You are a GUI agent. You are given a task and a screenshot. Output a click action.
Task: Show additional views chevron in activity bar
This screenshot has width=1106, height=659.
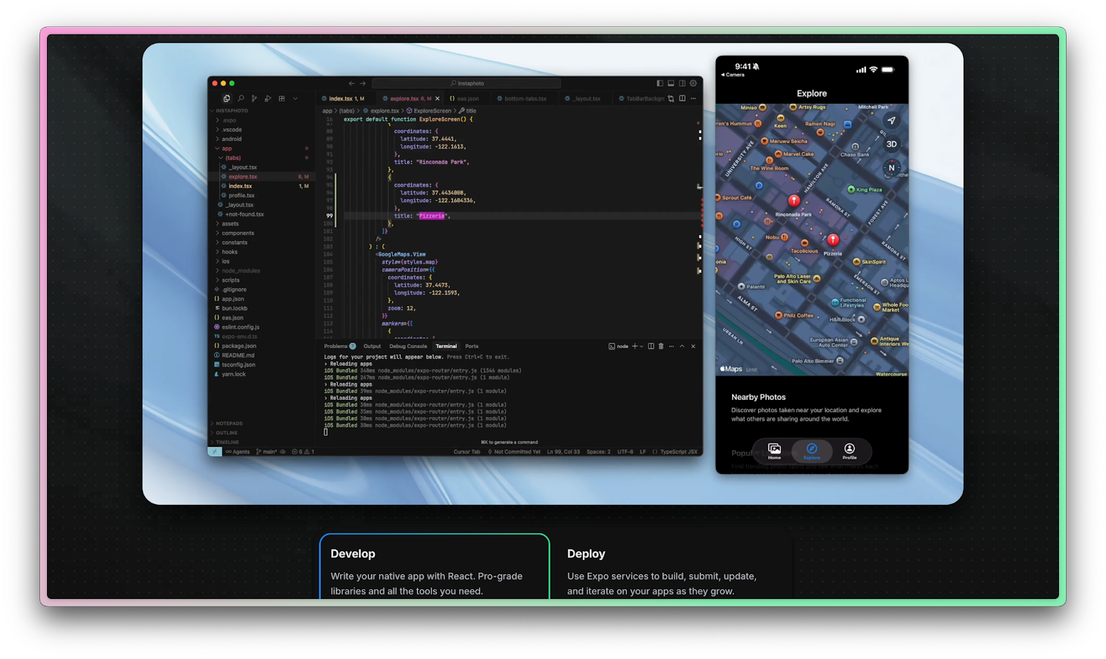point(295,99)
